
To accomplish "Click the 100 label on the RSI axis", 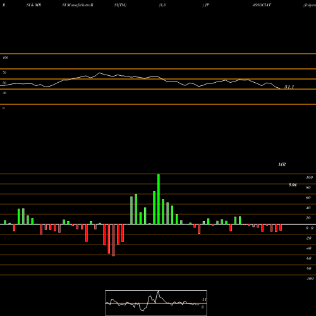I will [x=5, y=58].
